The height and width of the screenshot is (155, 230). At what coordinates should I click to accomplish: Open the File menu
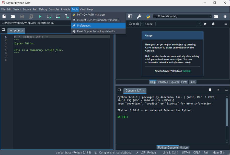pyautogui.click(x=3, y=9)
